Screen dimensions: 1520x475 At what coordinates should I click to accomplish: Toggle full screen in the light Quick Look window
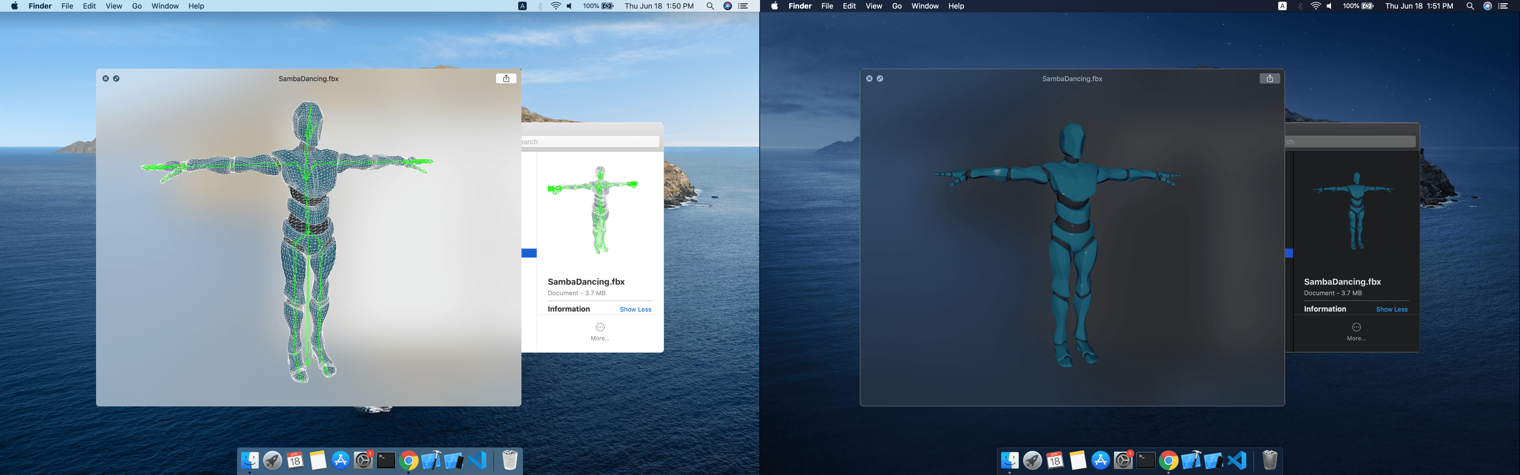pyautogui.click(x=116, y=79)
